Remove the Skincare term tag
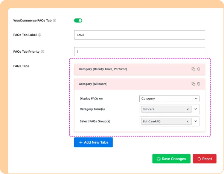224x174 pixels. point(188,109)
